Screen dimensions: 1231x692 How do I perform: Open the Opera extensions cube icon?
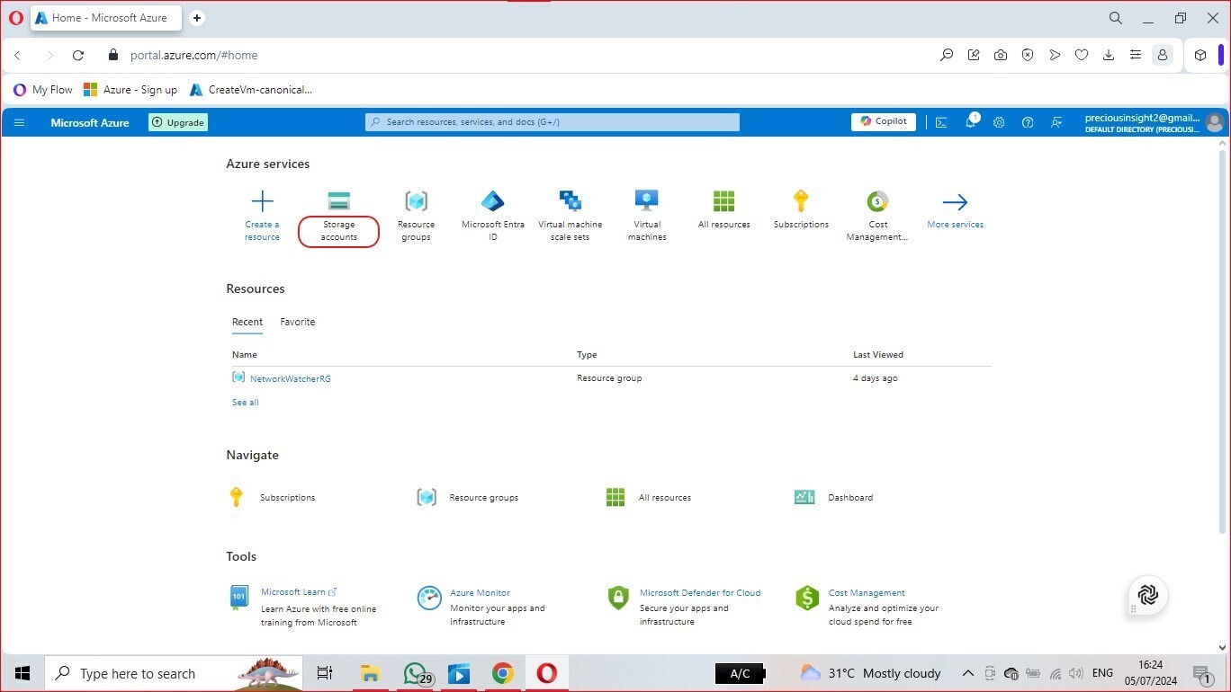coord(1200,55)
